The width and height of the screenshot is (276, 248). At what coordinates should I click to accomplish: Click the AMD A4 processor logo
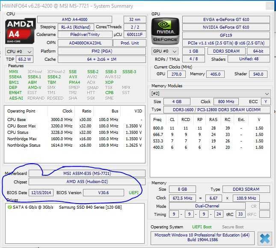(x=20, y=31)
